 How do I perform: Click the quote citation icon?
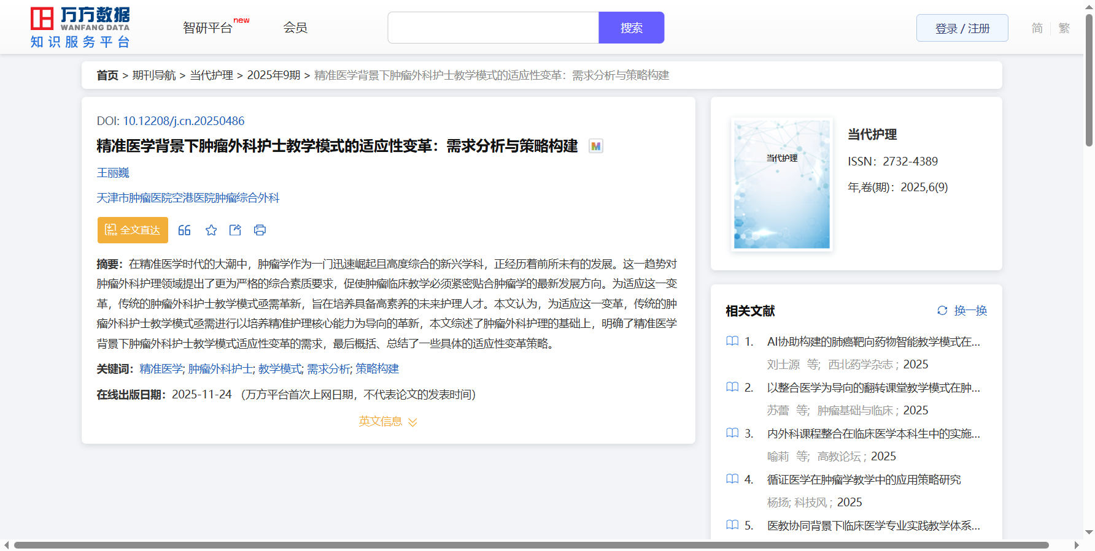click(184, 230)
